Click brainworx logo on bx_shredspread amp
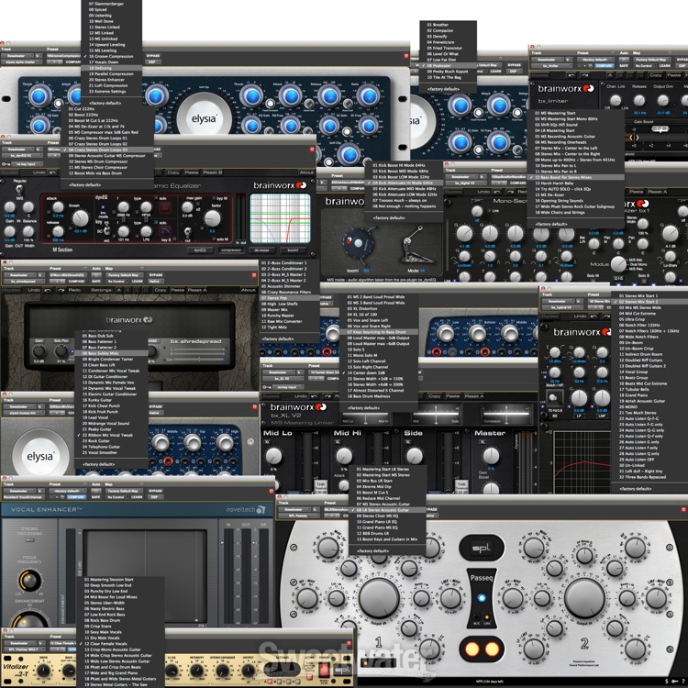This screenshot has width=688, height=688. pos(129,320)
